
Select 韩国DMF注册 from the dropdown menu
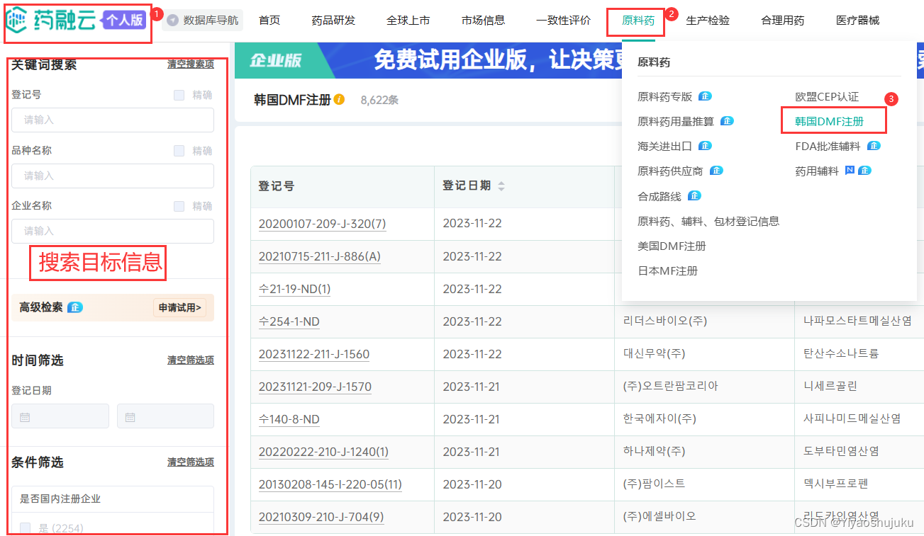click(830, 121)
